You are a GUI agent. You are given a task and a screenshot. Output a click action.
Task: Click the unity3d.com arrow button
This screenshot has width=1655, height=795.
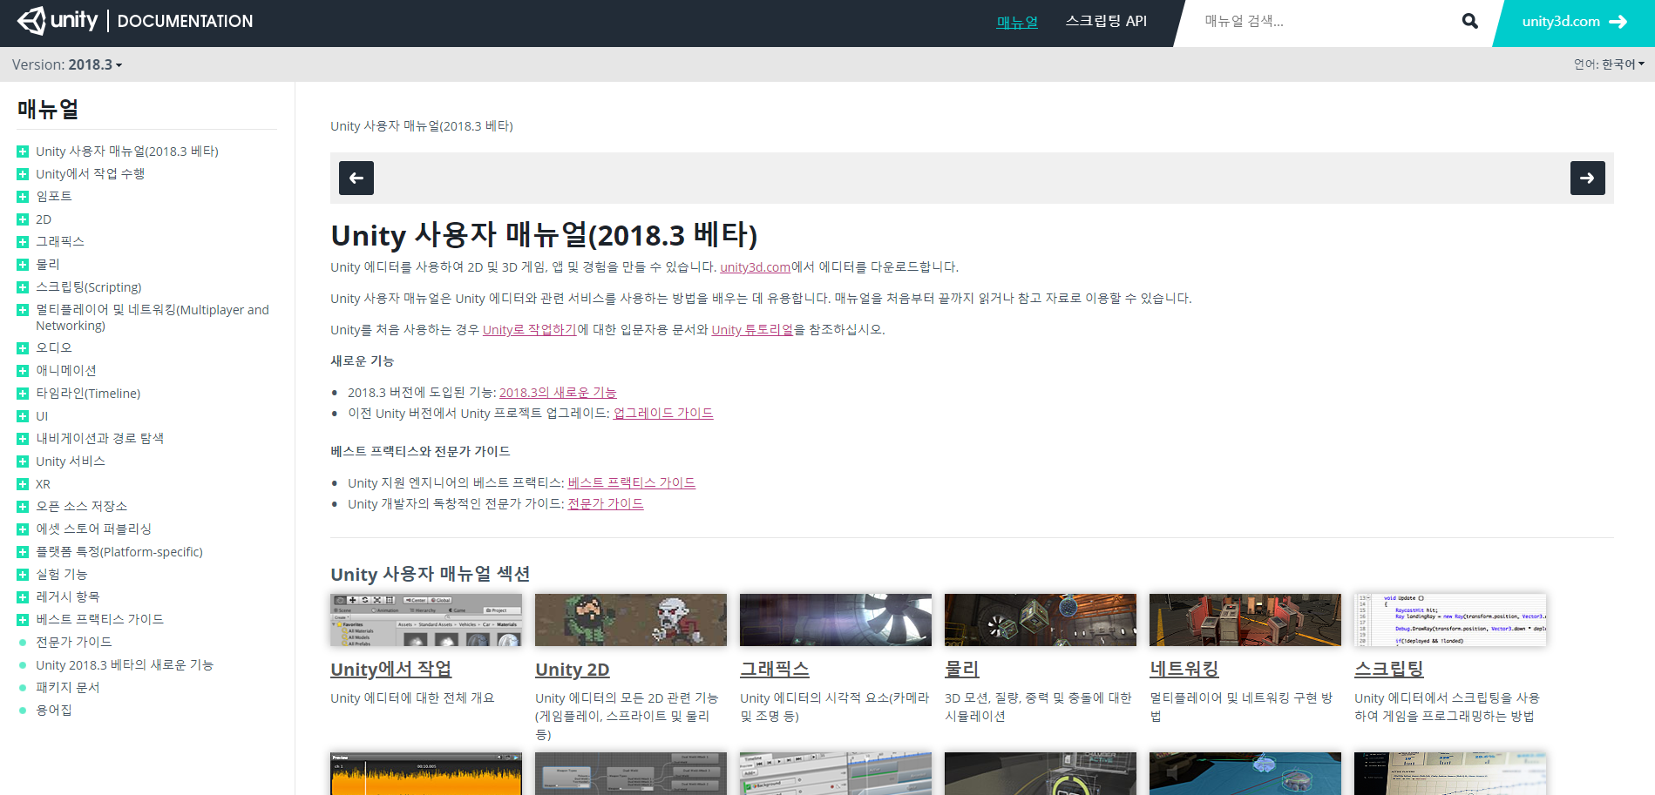1574,22
